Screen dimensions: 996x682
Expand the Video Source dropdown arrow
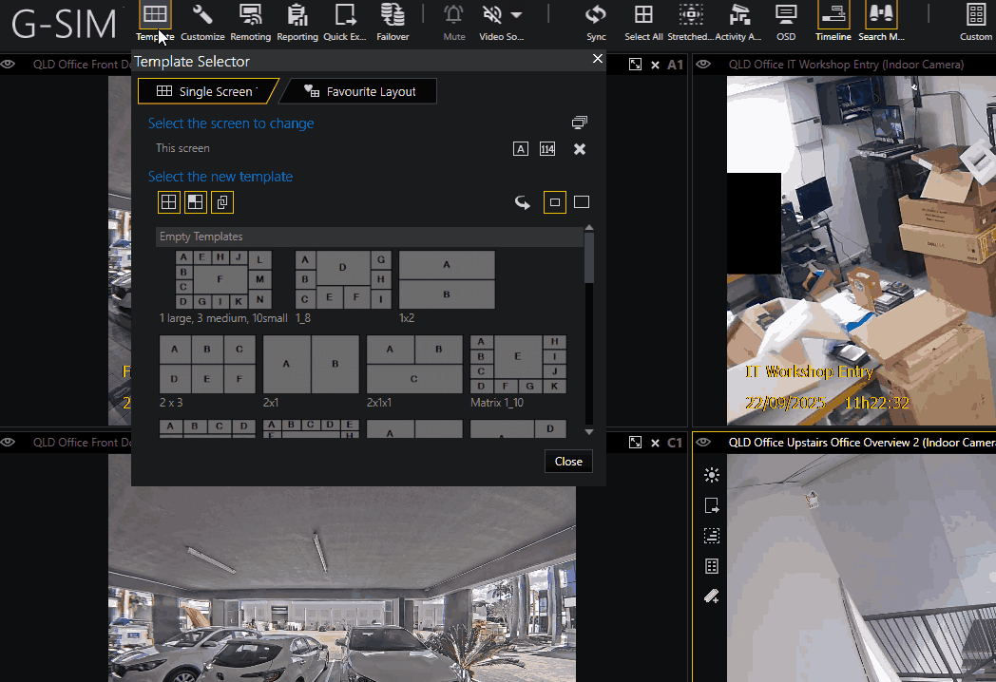[516, 15]
